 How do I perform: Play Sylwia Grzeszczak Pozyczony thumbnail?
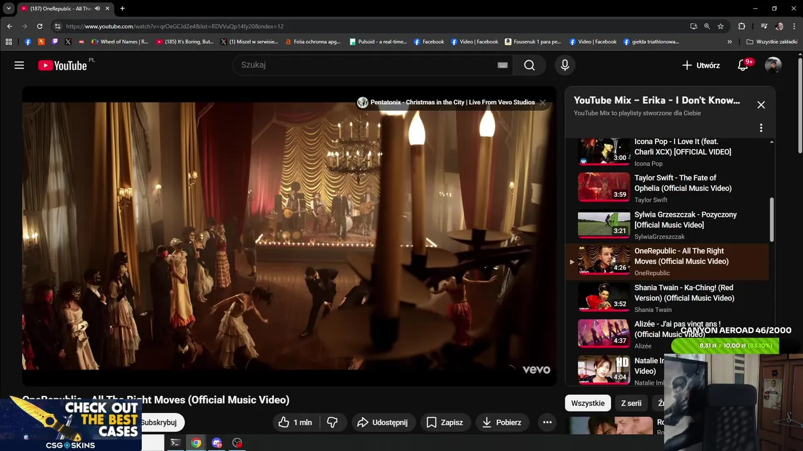(x=604, y=224)
